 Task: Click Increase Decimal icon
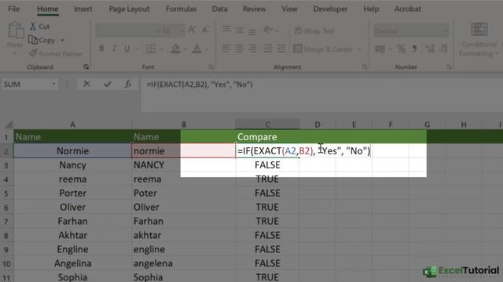click(430, 49)
